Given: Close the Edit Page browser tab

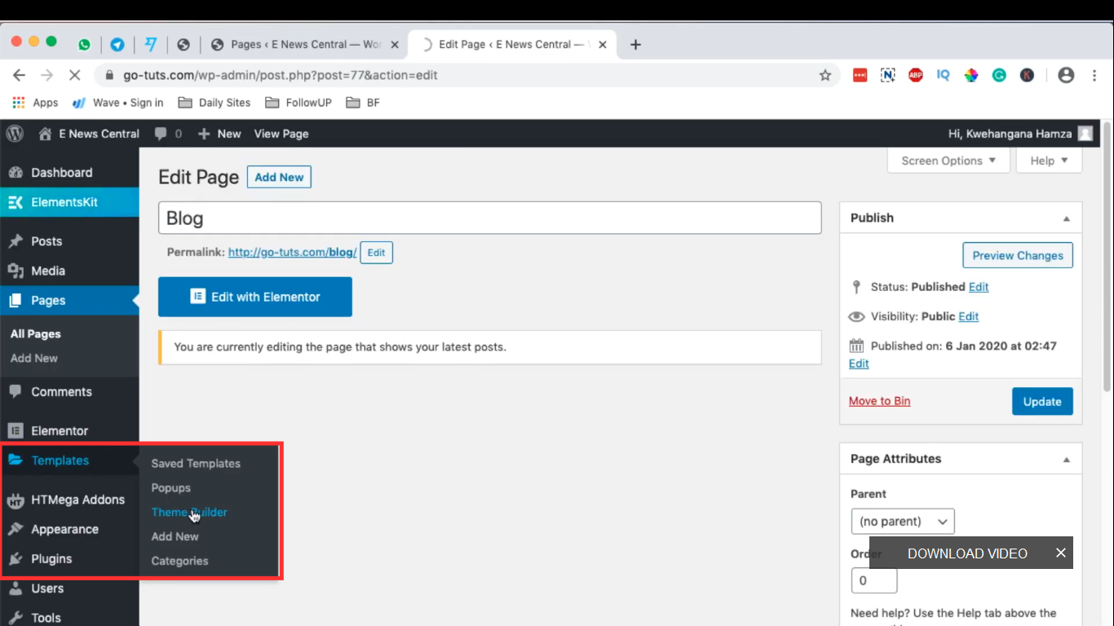Looking at the screenshot, I should pyautogui.click(x=603, y=45).
